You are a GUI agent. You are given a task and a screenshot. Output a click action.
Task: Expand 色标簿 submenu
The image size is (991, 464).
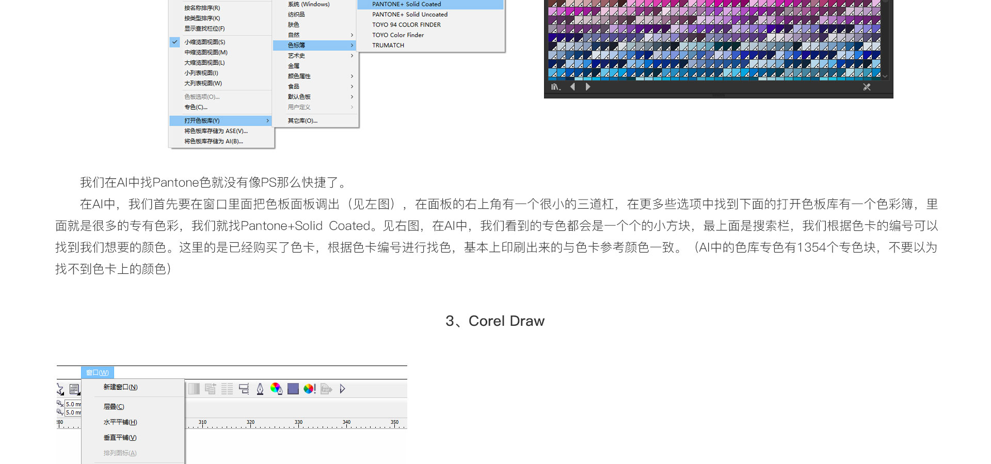[x=315, y=45]
